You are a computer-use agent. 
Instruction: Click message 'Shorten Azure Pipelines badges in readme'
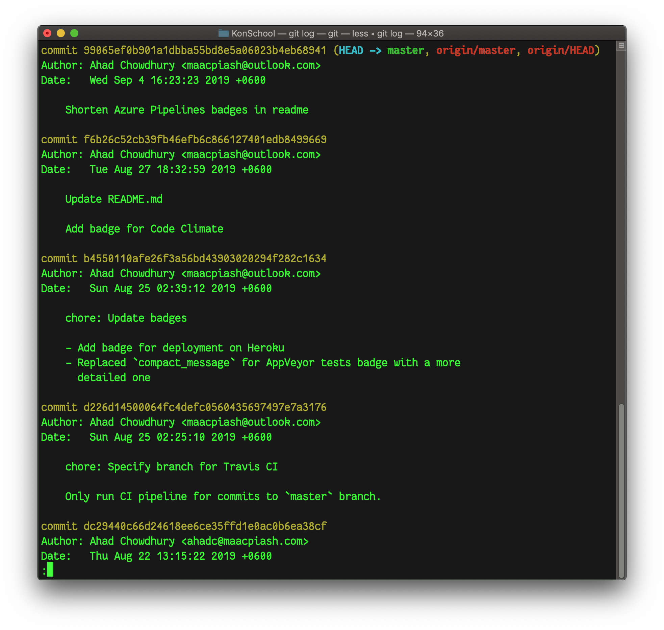pos(187,110)
